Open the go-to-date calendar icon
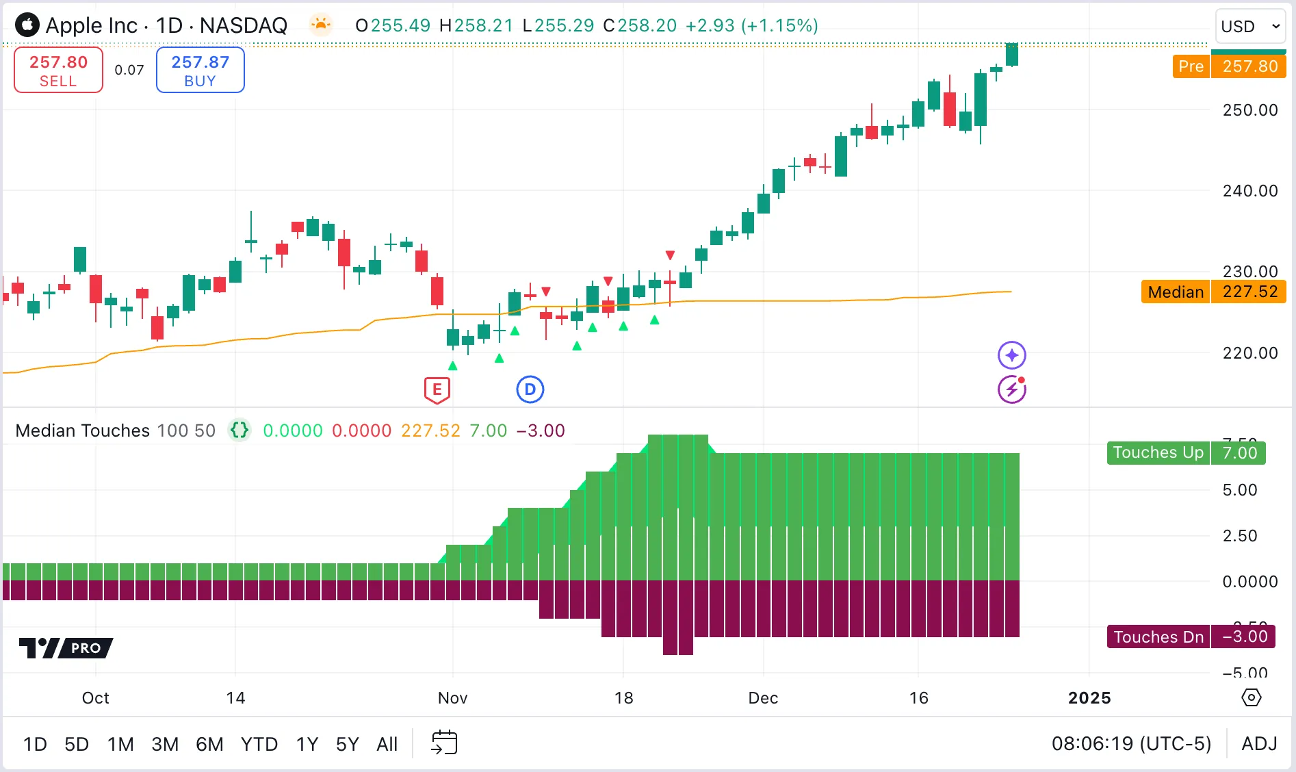Viewport: 1296px width, 772px height. pyautogui.click(x=444, y=743)
